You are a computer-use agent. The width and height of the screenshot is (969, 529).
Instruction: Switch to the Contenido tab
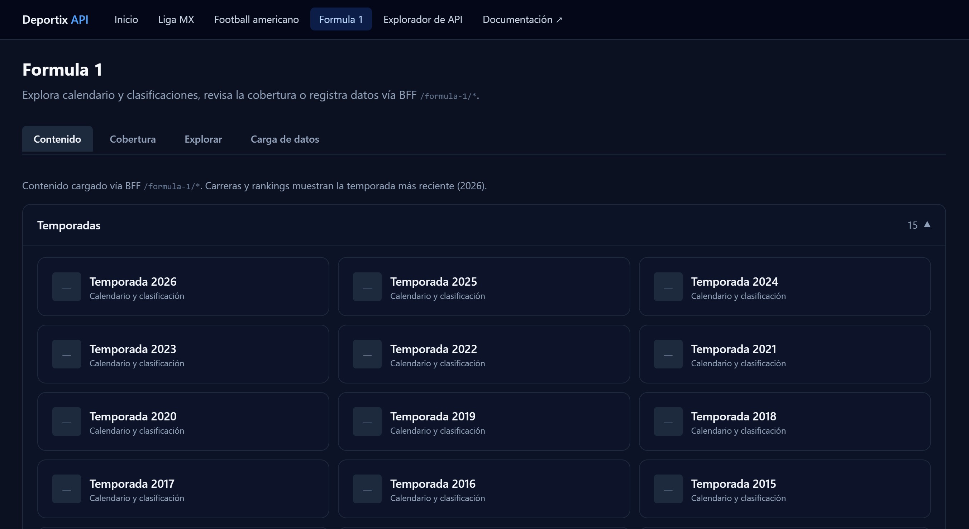click(x=57, y=139)
